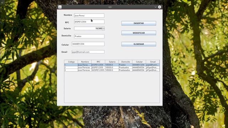Screen dimensions: 228x128
Task: Click the Pradseados domicilio cell
Action: point(125,70)
